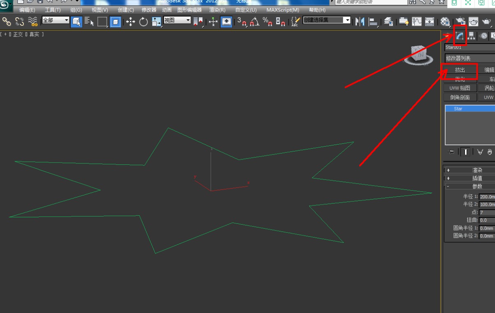The image size is (495, 313).
Task: Open the 真实 viewport shading menu
Action: (34, 35)
